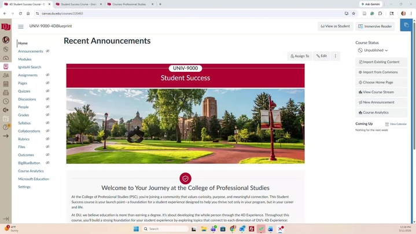Open the Account avatar in global sidebar

[x=6, y=40]
